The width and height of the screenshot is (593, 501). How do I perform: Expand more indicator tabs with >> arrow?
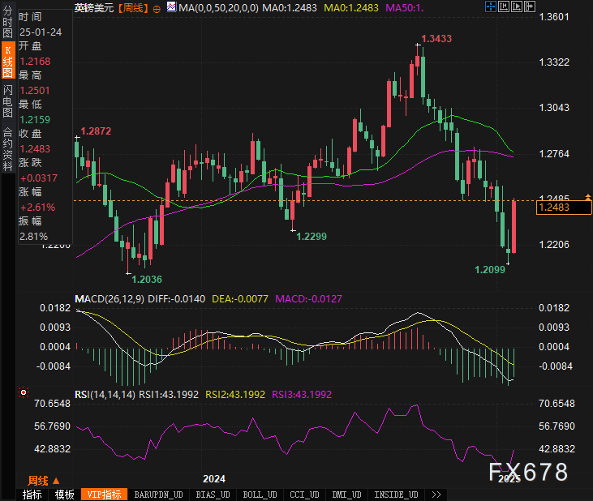pos(436,495)
